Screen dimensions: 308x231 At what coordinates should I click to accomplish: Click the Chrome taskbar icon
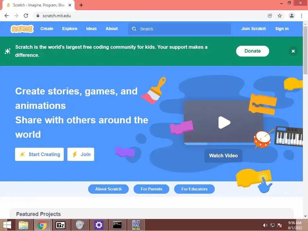pos(42,225)
